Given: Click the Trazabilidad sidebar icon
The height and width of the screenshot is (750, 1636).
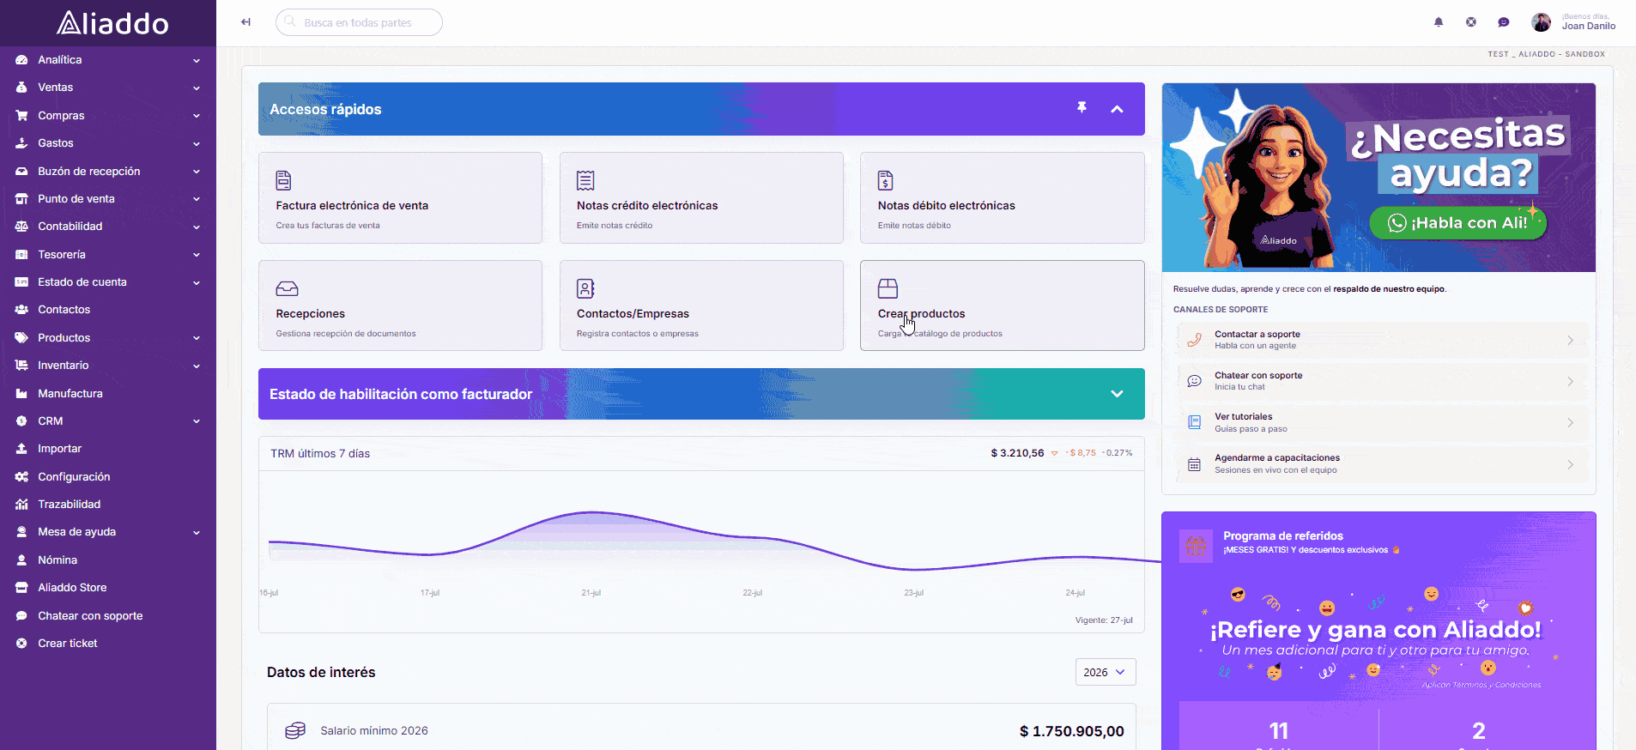Looking at the screenshot, I should 21,505.
